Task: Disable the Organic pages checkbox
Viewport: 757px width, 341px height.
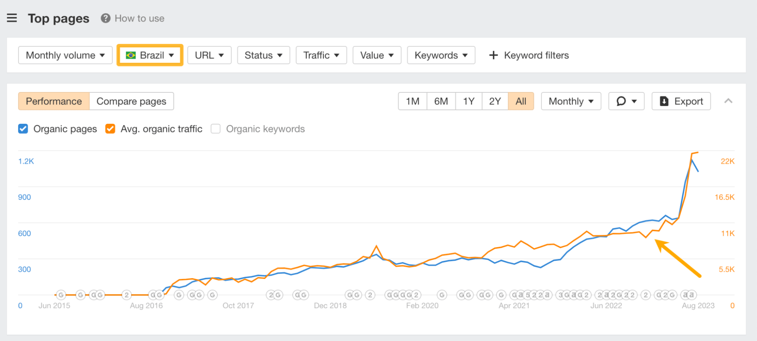Action: (x=23, y=129)
